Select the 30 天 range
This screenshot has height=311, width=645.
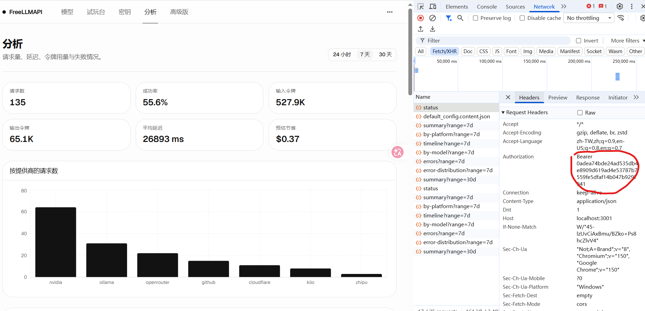point(385,55)
